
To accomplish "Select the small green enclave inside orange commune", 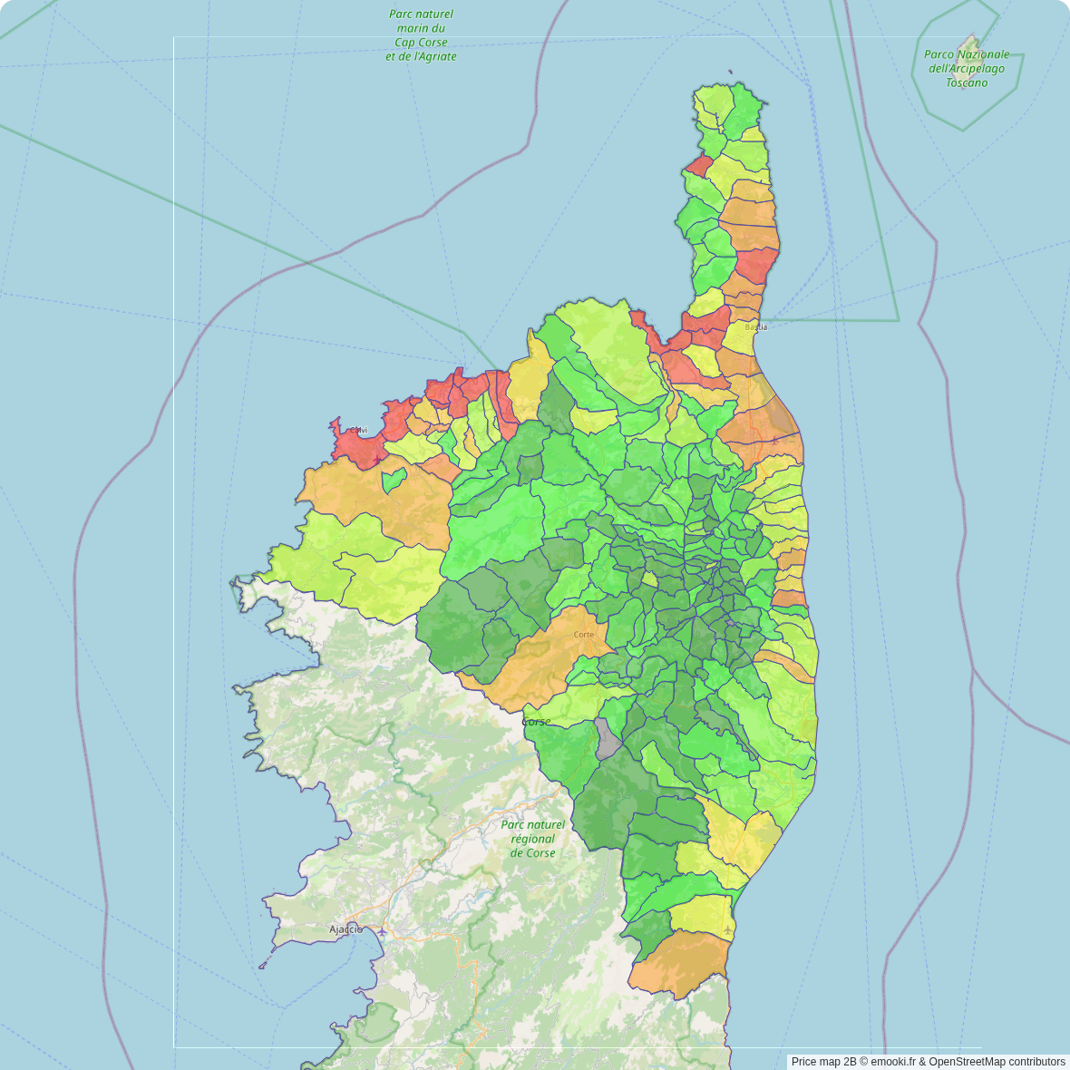I will pyautogui.click(x=394, y=480).
